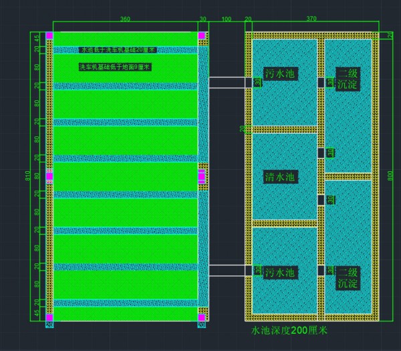The width and height of the screenshot is (401, 351).
Task: Select the 洗车机基础低于地面9厘米 annotation
Action: pyautogui.click(x=115, y=68)
